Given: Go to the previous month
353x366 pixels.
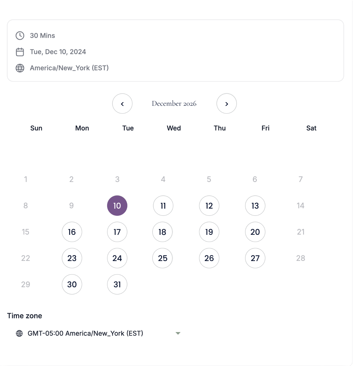Looking at the screenshot, I should 122,103.
